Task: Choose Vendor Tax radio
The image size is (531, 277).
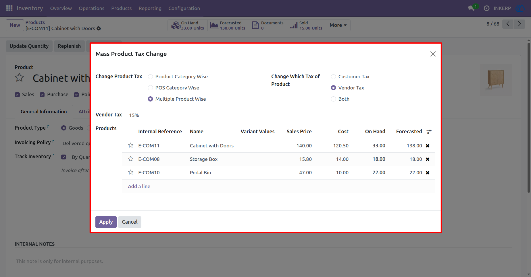Action: tap(333, 88)
